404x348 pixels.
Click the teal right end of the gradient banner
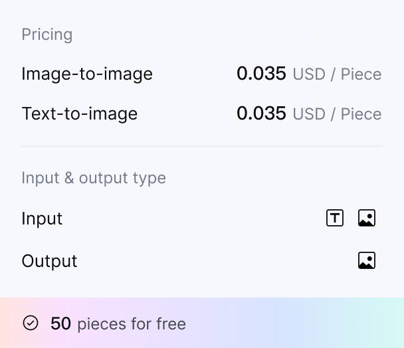click(x=385, y=323)
